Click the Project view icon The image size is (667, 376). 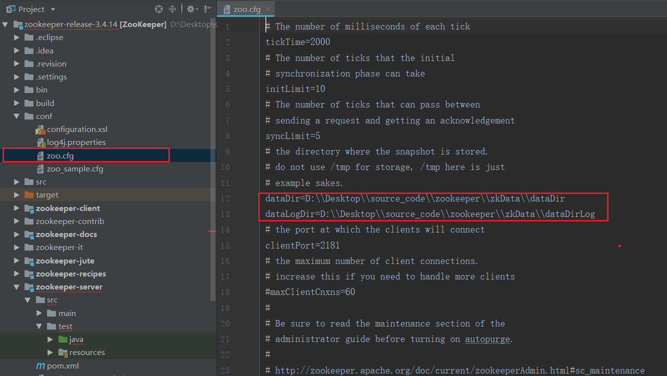[x=9, y=9]
